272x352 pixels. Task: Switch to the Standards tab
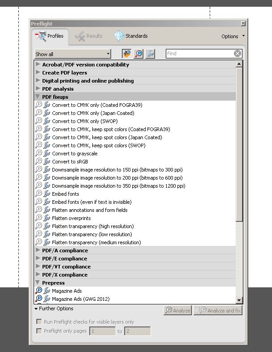(x=131, y=36)
